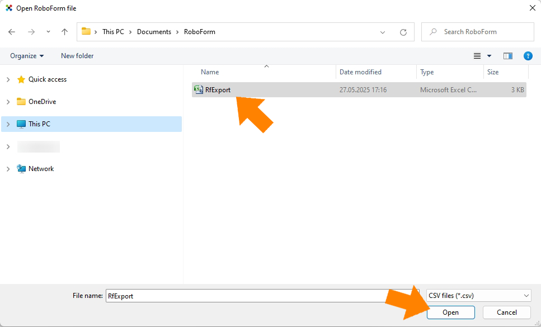Click the File name input field
The image size is (541, 327).
pos(262,296)
